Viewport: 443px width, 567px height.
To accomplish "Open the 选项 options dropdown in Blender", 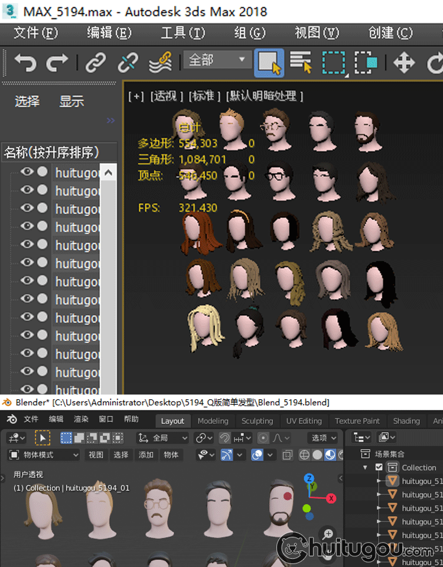I will click(323, 438).
